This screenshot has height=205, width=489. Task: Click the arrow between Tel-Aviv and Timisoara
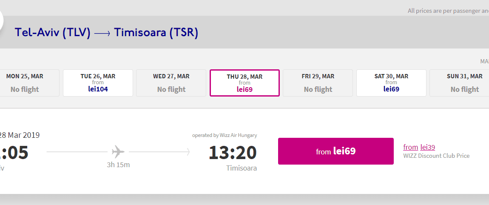click(x=102, y=33)
